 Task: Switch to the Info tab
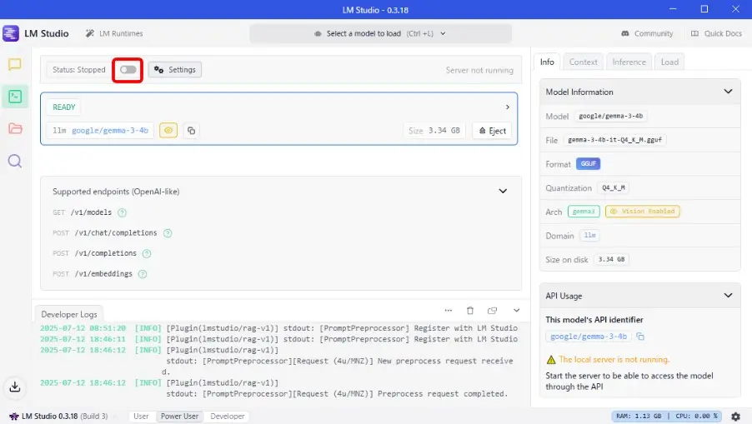click(x=547, y=62)
